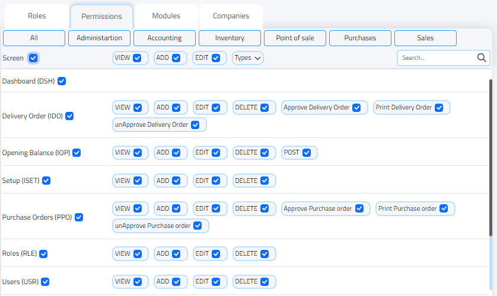
Task: Expand the Types dropdown
Action: 248,58
